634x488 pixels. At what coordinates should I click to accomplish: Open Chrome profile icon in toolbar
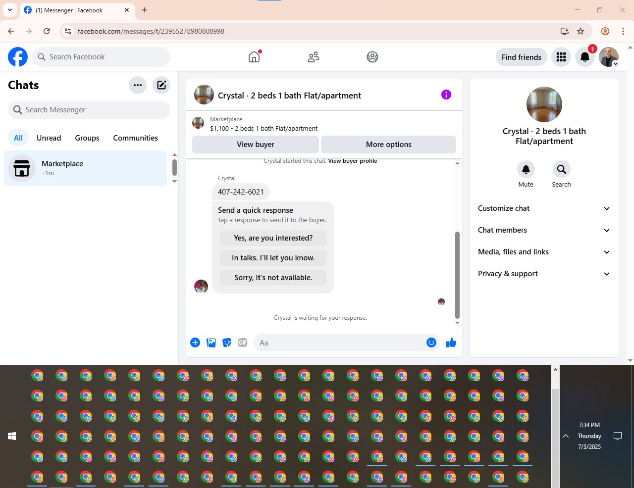[605, 31]
